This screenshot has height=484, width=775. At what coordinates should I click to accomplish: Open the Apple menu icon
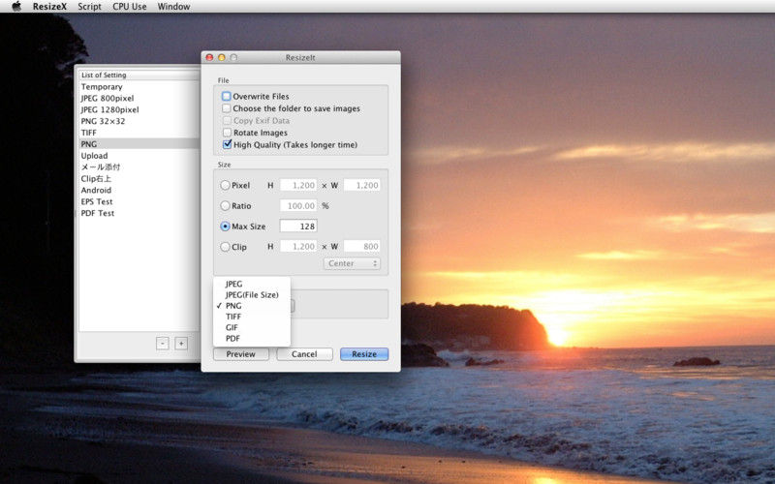pos(16,7)
